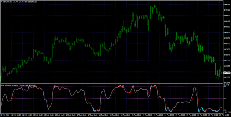Image resolution: width=231 pixels, height=117 pixels.
Task: Click the 19 Feb 16:00 time label
Action: (x=126, y=115)
